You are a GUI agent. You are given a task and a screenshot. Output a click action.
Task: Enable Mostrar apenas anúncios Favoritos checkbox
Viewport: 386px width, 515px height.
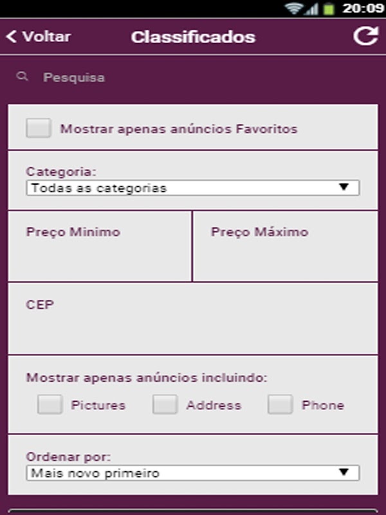tap(39, 128)
